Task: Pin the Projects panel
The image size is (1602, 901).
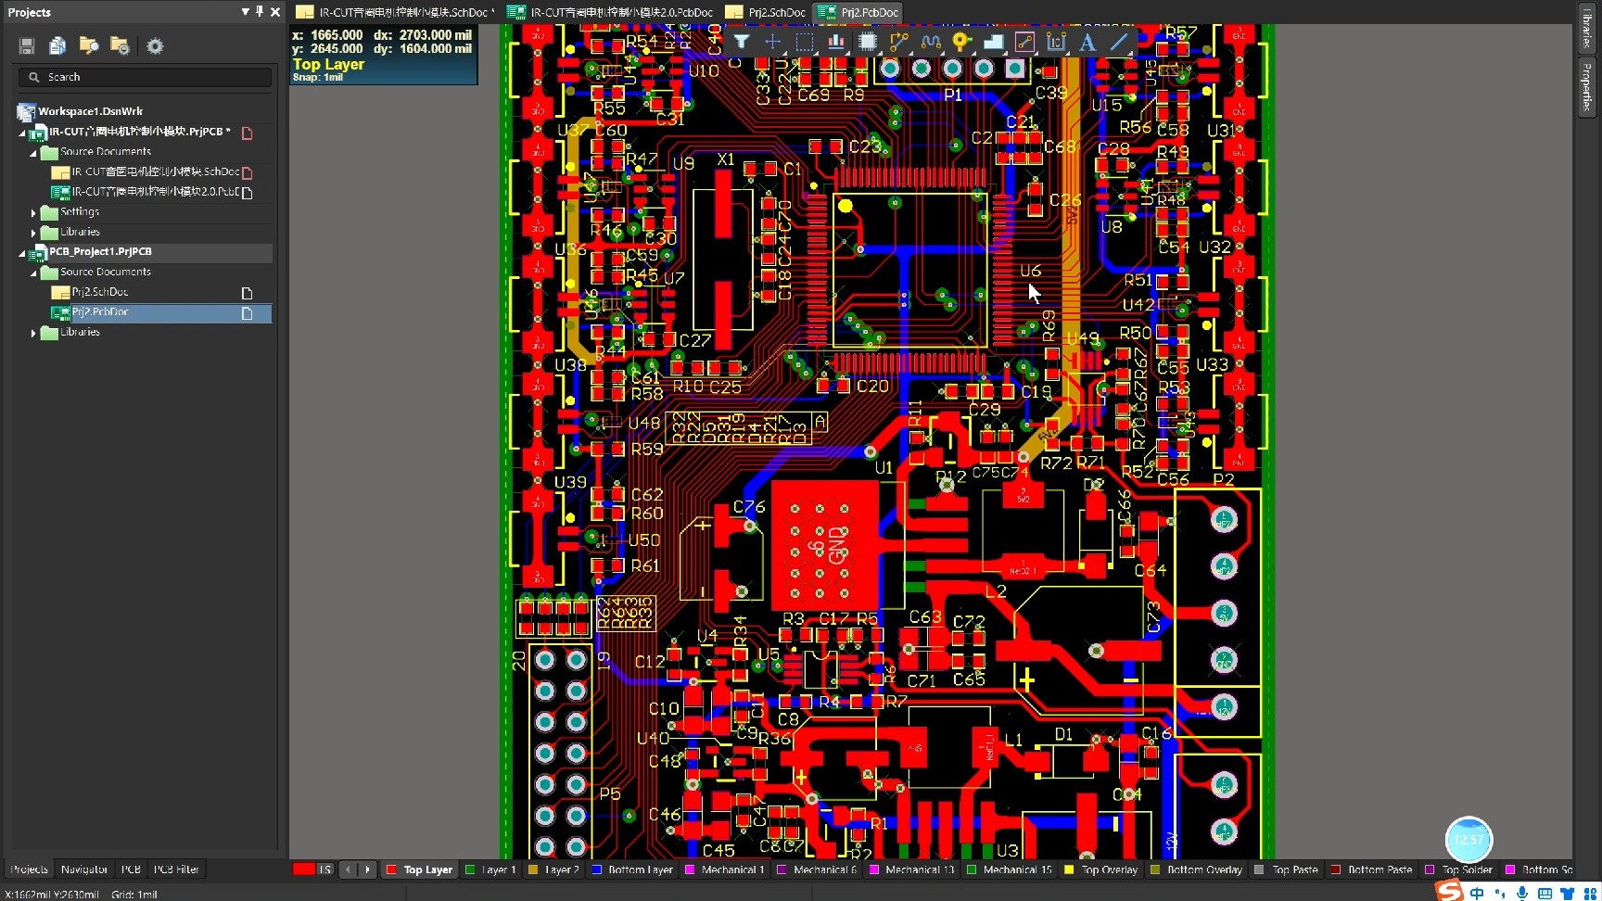Action: point(260,12)
